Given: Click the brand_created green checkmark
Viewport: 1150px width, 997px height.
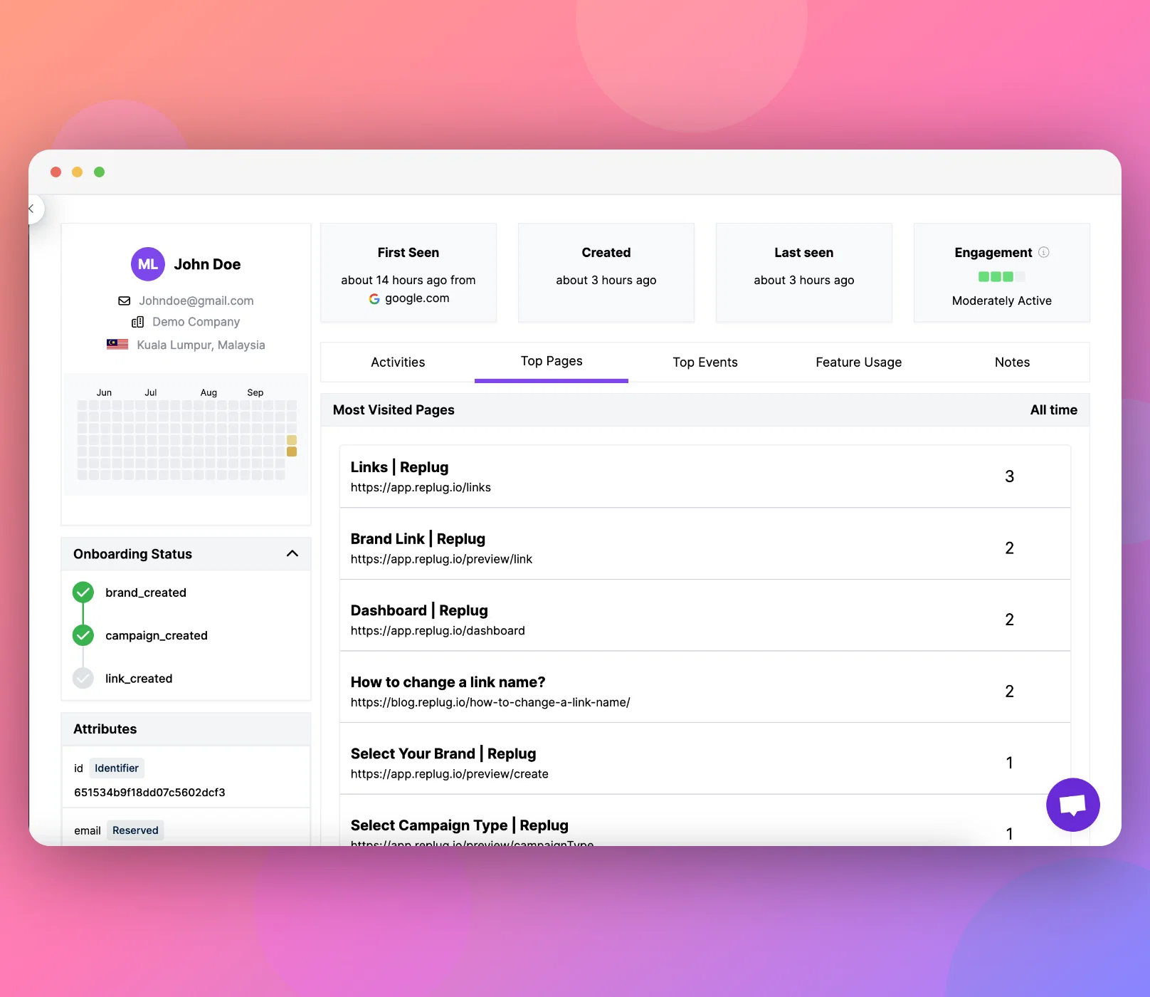Looking at the screenshot, I should [x=83, y=593].
